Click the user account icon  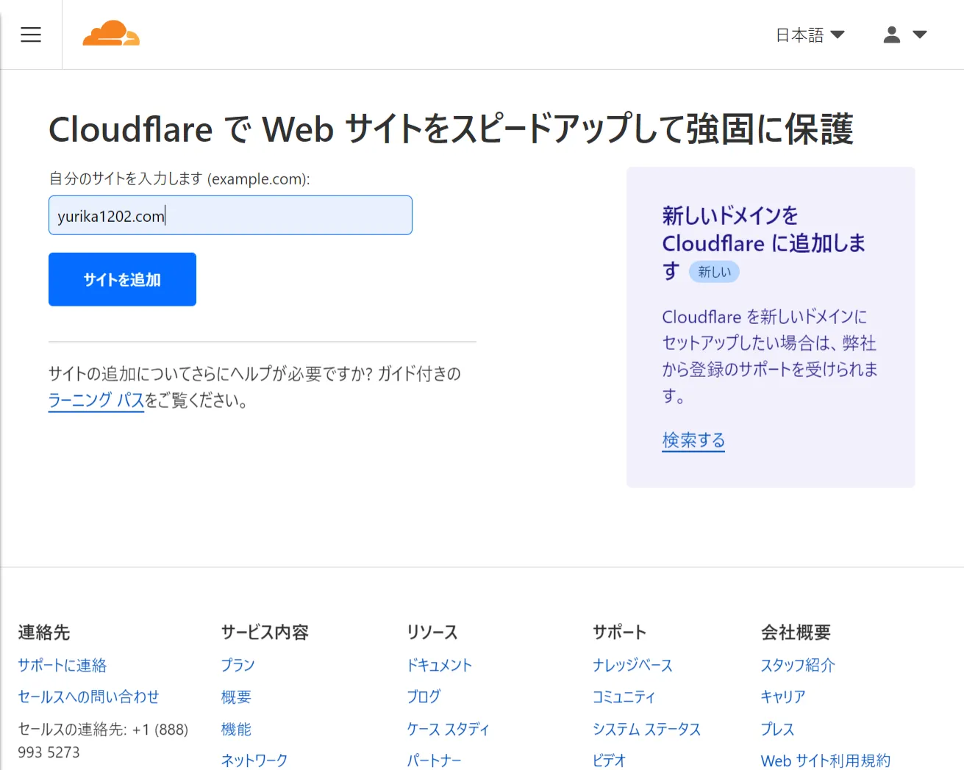[x=891, y=34]
